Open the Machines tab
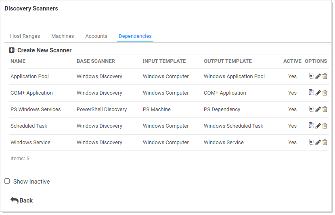Viewport: 335px width, 215px height. [63, 36]
